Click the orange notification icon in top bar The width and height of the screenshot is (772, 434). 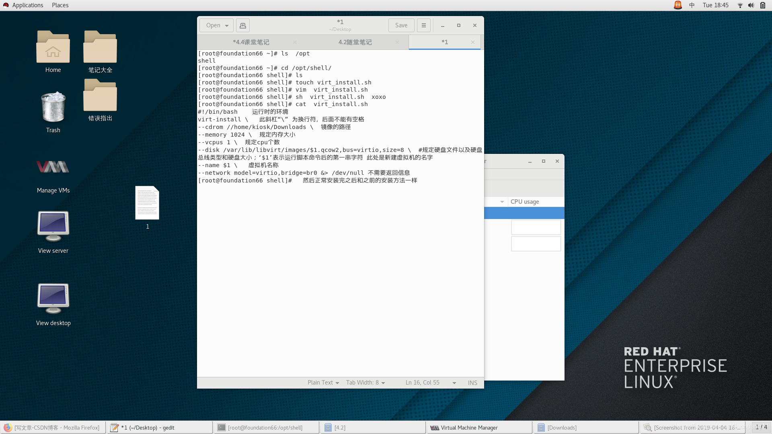coord(678,5)
